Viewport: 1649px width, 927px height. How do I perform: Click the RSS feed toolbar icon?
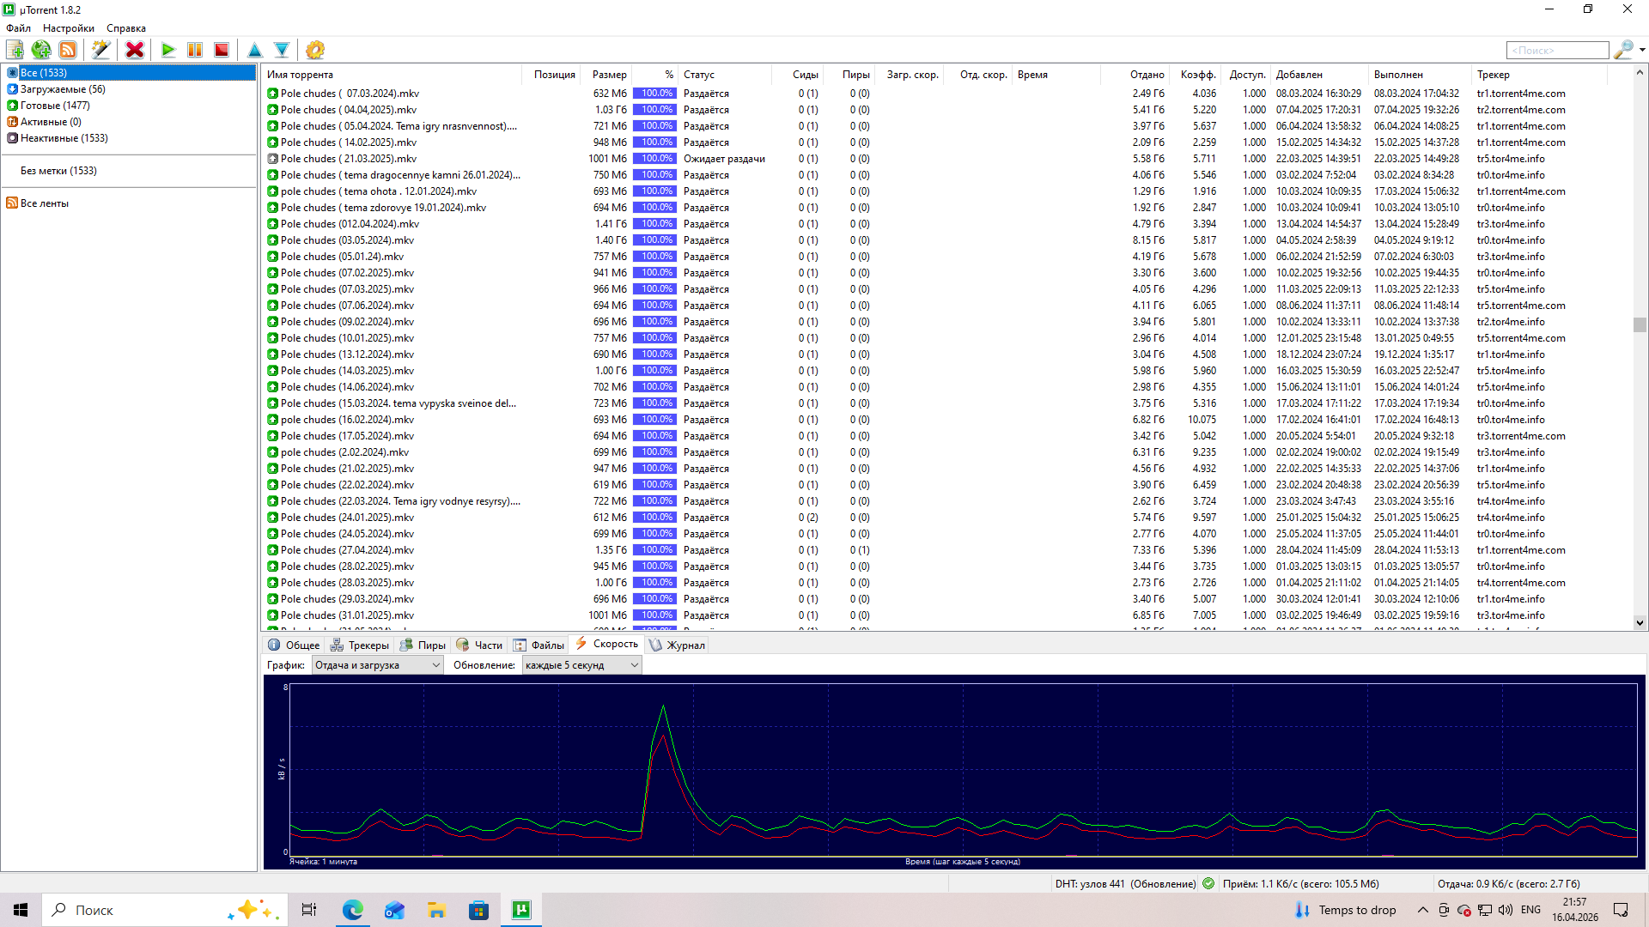pos(68,50)
